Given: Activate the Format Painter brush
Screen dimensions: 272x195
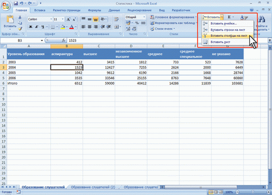Looking at the screenshot, I should pyautogui.click(x=20, y=28).
